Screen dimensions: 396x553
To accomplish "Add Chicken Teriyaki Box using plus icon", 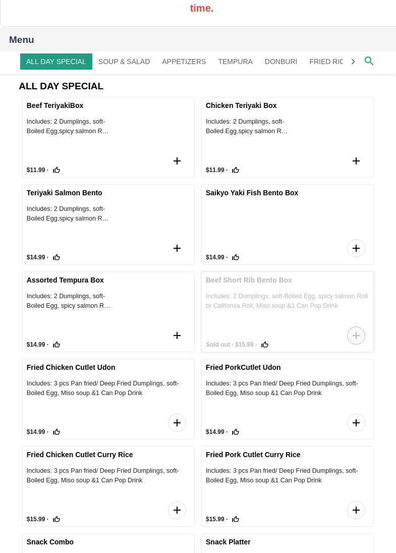I will (356, 161).
